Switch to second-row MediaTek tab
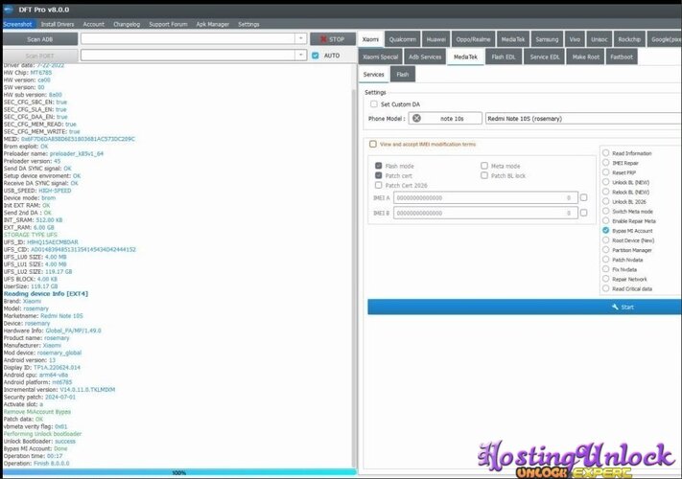The height and width of the screenshot is (479, 682). tap(466, 57)
